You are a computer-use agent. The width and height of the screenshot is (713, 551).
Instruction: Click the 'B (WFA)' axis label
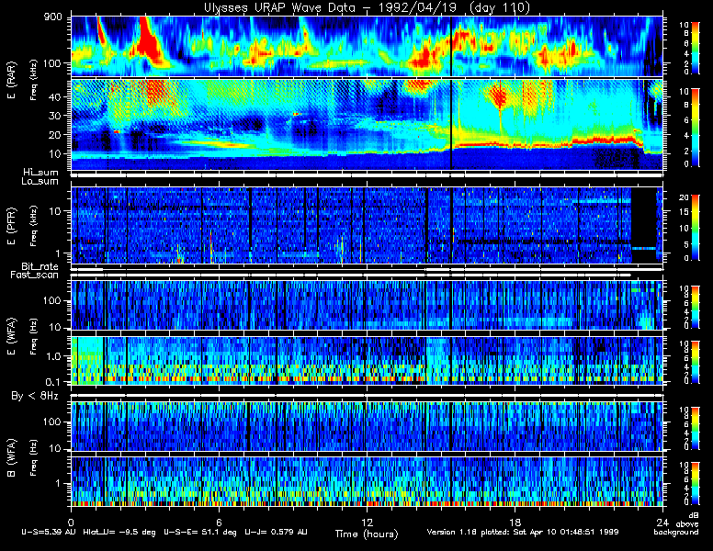[11, 458]
